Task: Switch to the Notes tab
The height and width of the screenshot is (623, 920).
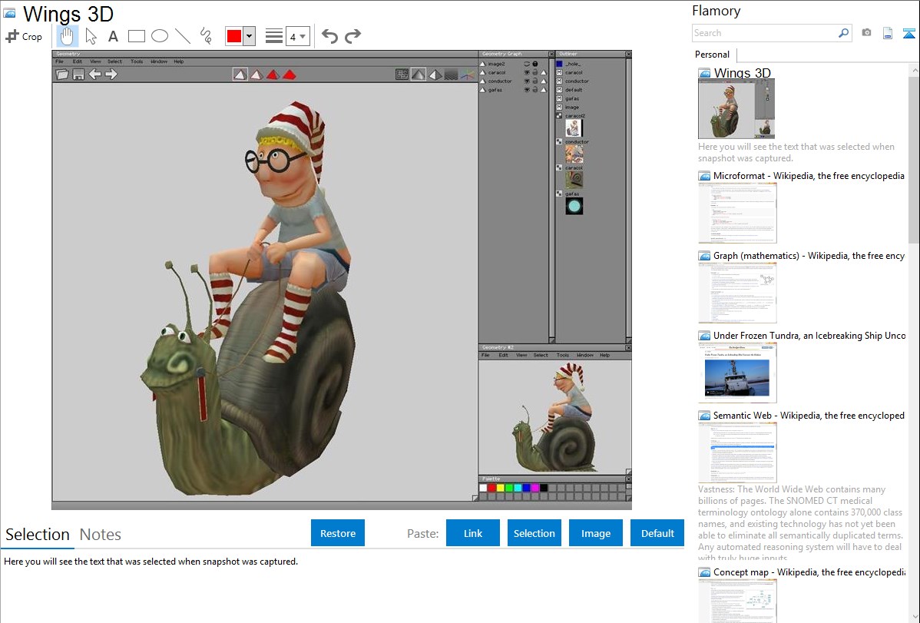Action: [x=101, y=535]
